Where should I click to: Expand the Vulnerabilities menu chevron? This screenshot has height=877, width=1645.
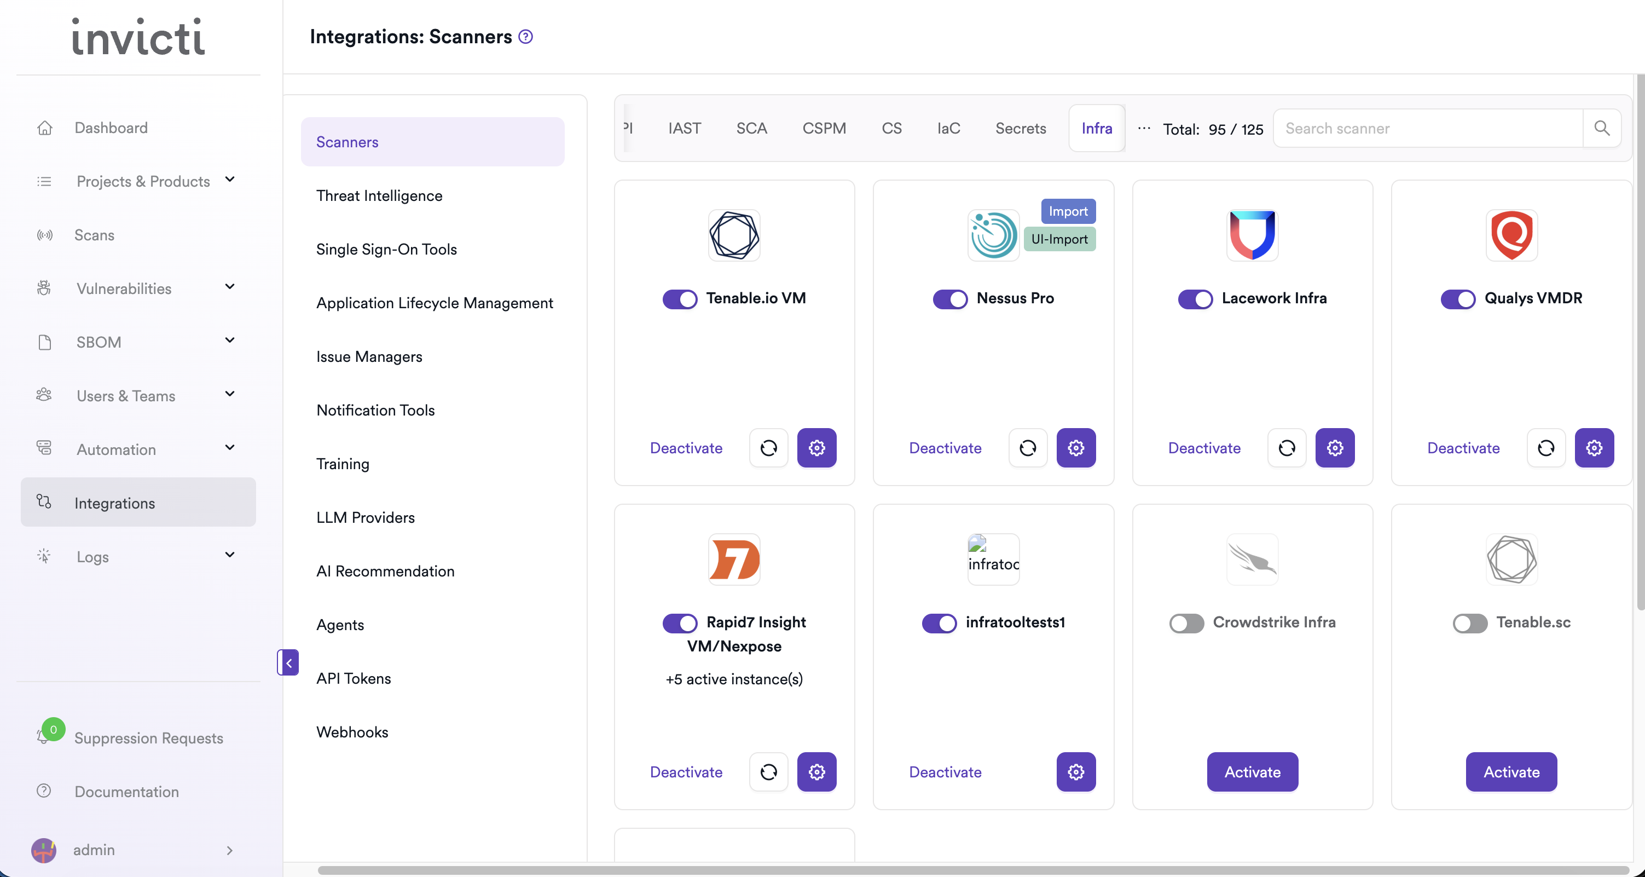(230, 287)
